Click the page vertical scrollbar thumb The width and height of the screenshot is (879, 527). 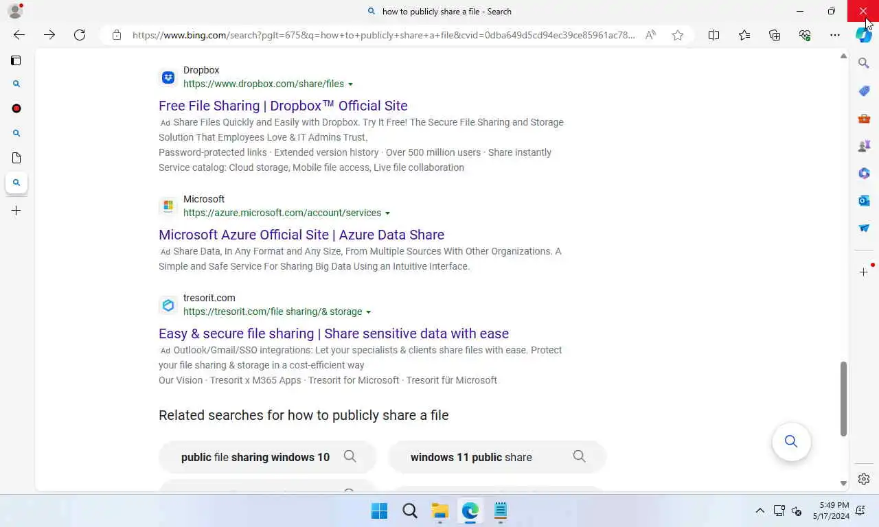[843, 399]
